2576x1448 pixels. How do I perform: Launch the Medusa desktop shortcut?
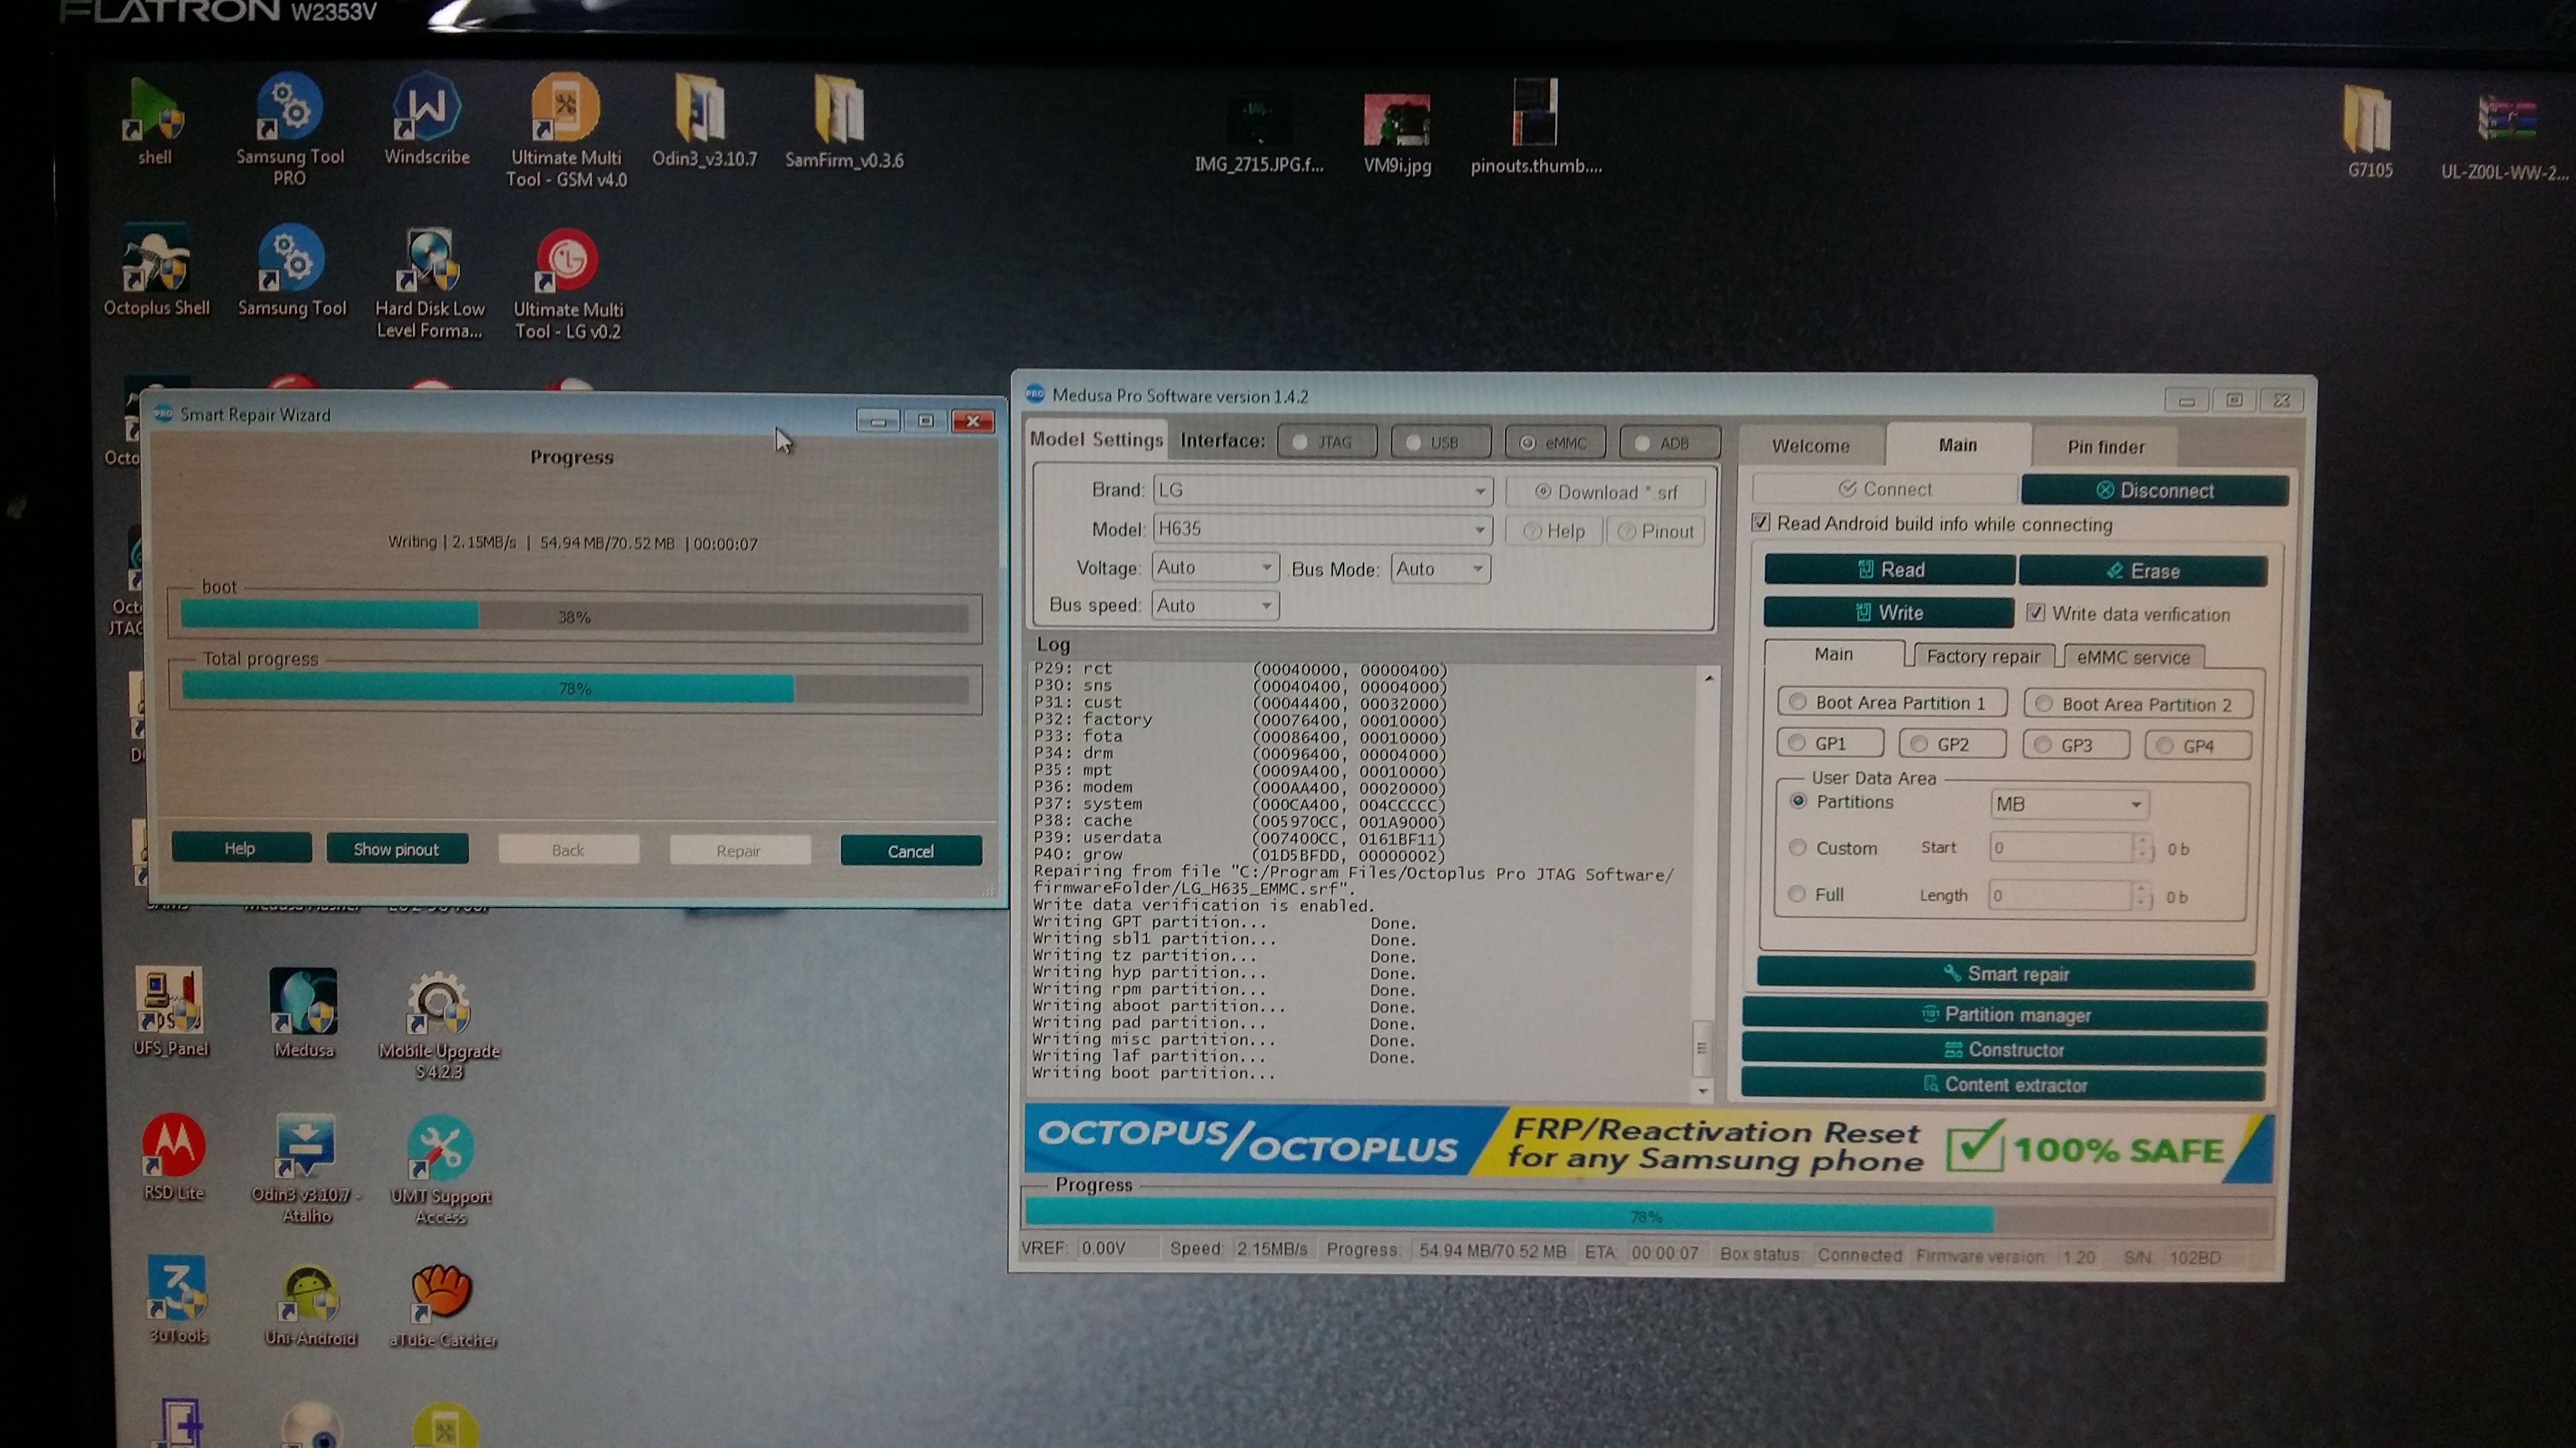[304, 1012]
